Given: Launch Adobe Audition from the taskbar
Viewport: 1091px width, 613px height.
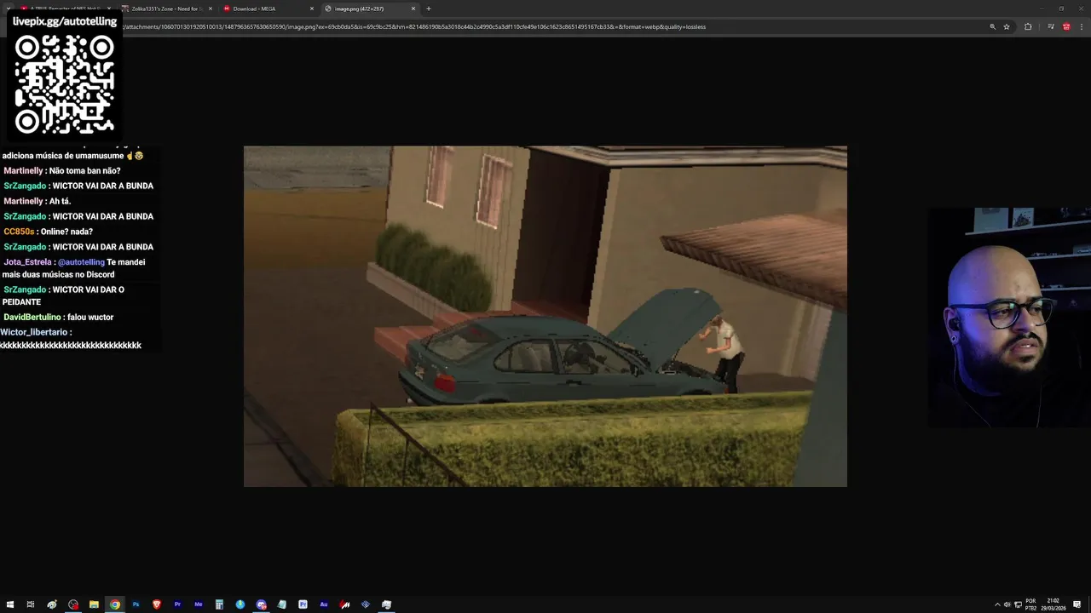Looking at the screenshot, I should click(x=324, y=604).
